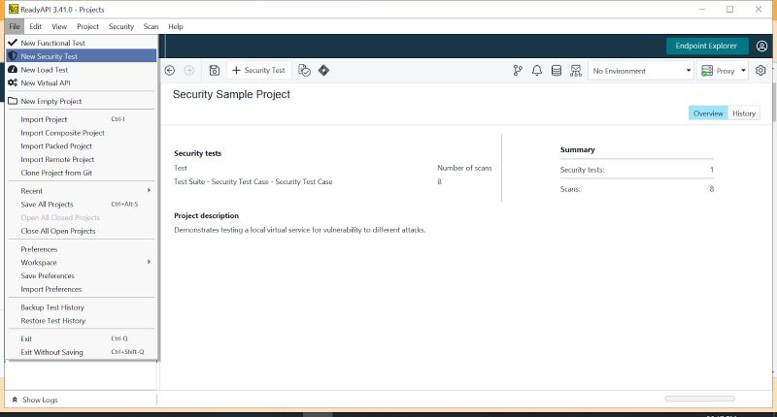The width and height of the screenshot is (777, 417).
Task: Open notifications bell icon
Action: point(537,71)
